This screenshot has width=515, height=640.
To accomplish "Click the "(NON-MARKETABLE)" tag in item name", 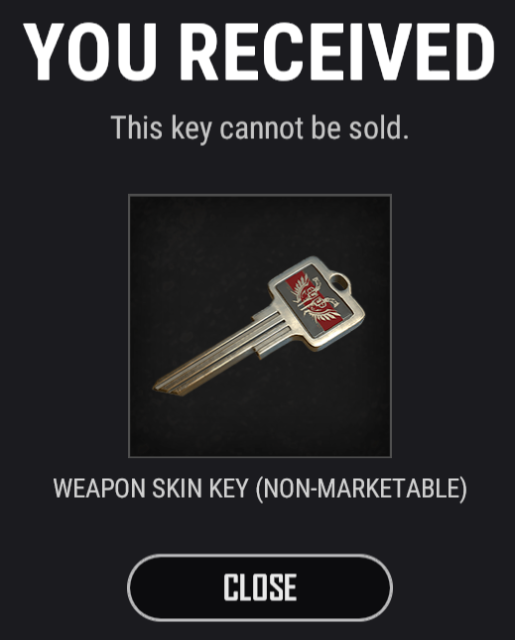I will point(361,489).
